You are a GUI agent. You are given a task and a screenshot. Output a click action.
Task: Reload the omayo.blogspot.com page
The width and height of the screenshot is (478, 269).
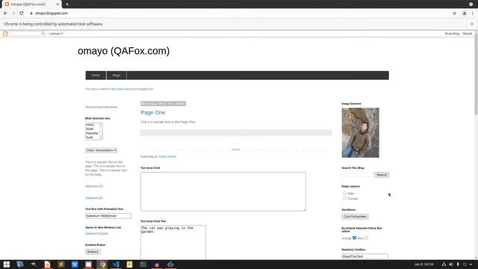click(22, 13)
